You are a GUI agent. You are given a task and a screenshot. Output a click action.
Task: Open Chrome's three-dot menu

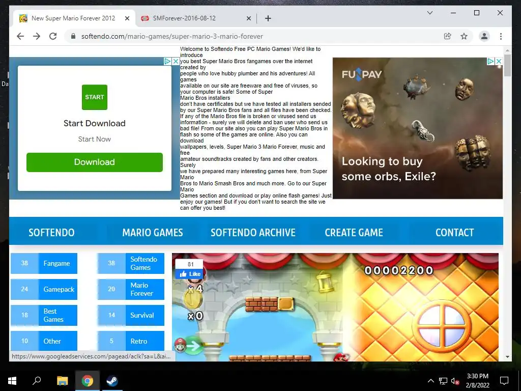(501, 36)
